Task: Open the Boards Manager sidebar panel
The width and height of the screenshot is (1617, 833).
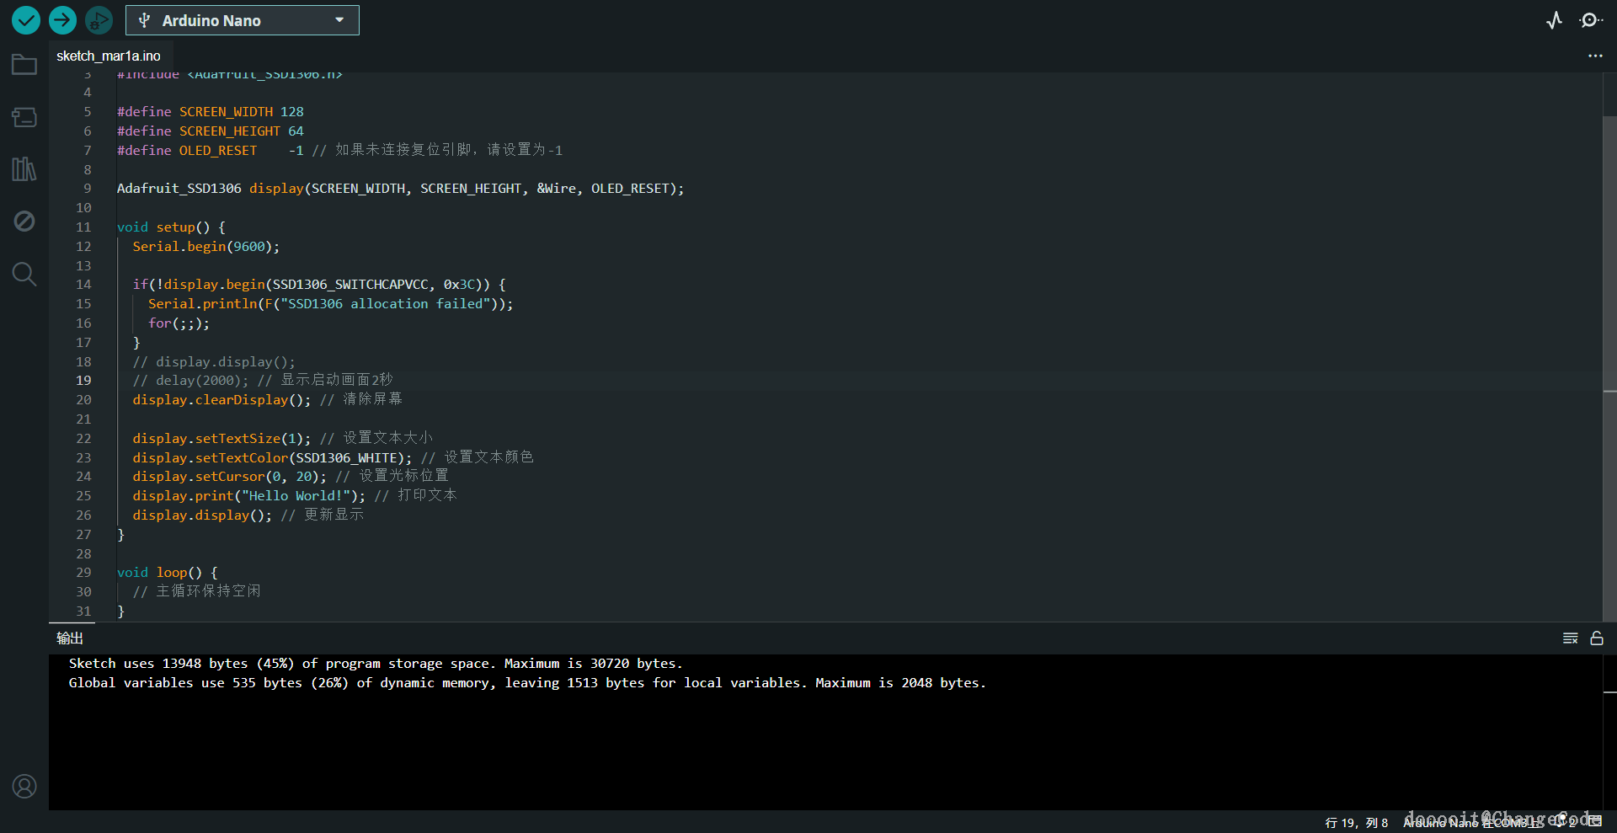Action: pyautogui.click(x=24, y=117)
